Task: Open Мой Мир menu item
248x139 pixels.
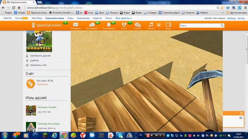Action: tap(37, 18)
